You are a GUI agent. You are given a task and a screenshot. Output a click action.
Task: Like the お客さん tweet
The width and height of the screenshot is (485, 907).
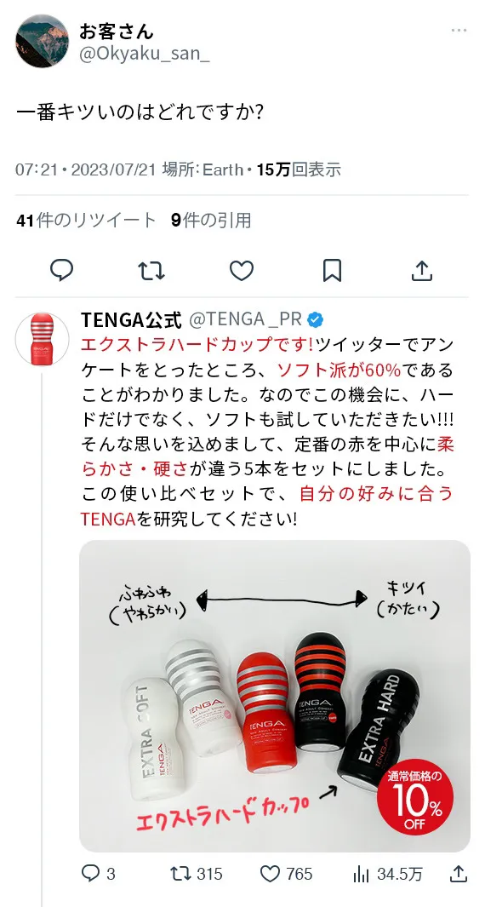click(242, 270)
